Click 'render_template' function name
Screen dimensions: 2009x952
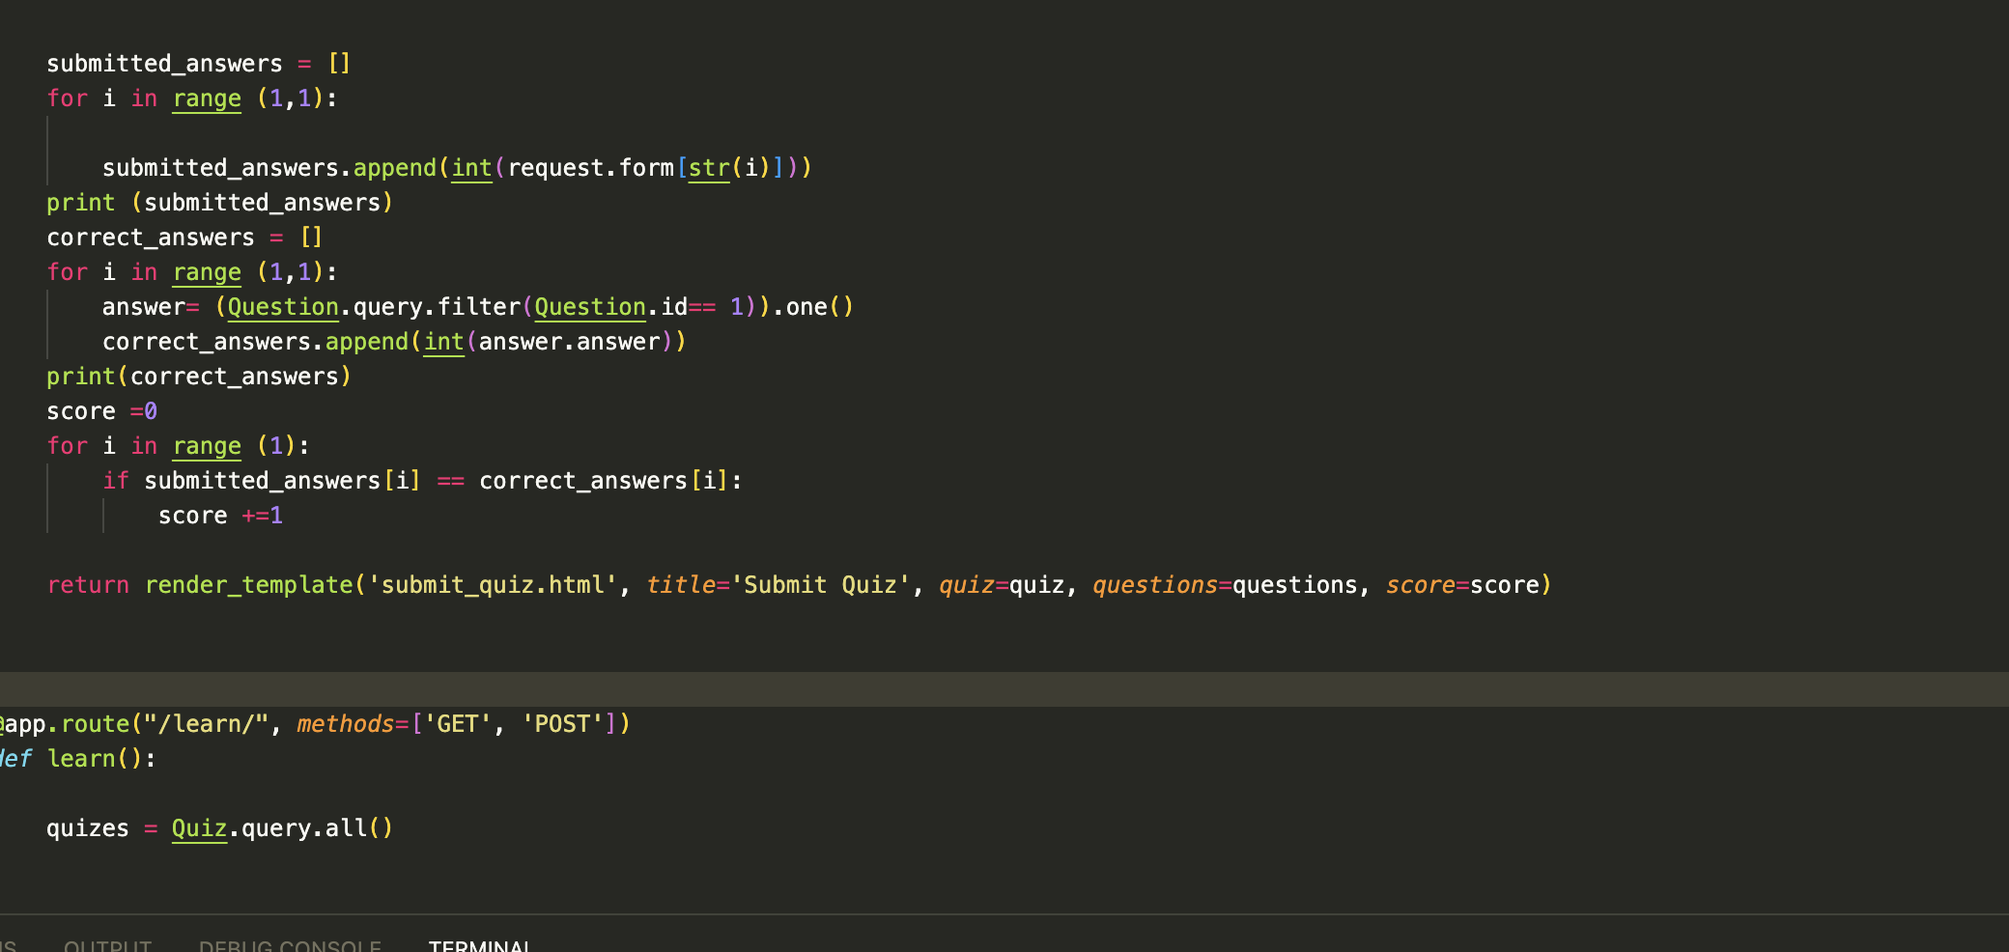[249, 585]
